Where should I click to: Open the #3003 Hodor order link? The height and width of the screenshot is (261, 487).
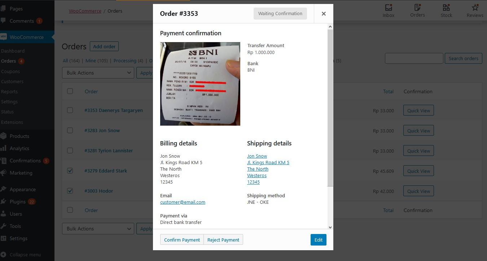(x=99, y=191)
